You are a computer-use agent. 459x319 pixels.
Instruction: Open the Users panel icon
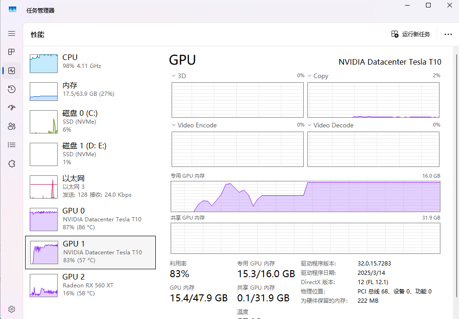(x=12, y=126)
